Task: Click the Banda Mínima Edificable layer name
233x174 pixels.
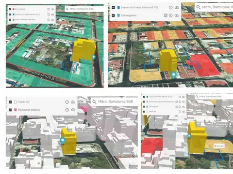Action: click(25, 20)
